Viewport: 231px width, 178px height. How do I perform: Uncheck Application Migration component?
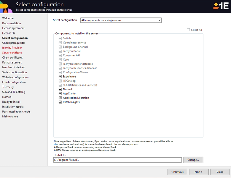click(x=60, y=98)
